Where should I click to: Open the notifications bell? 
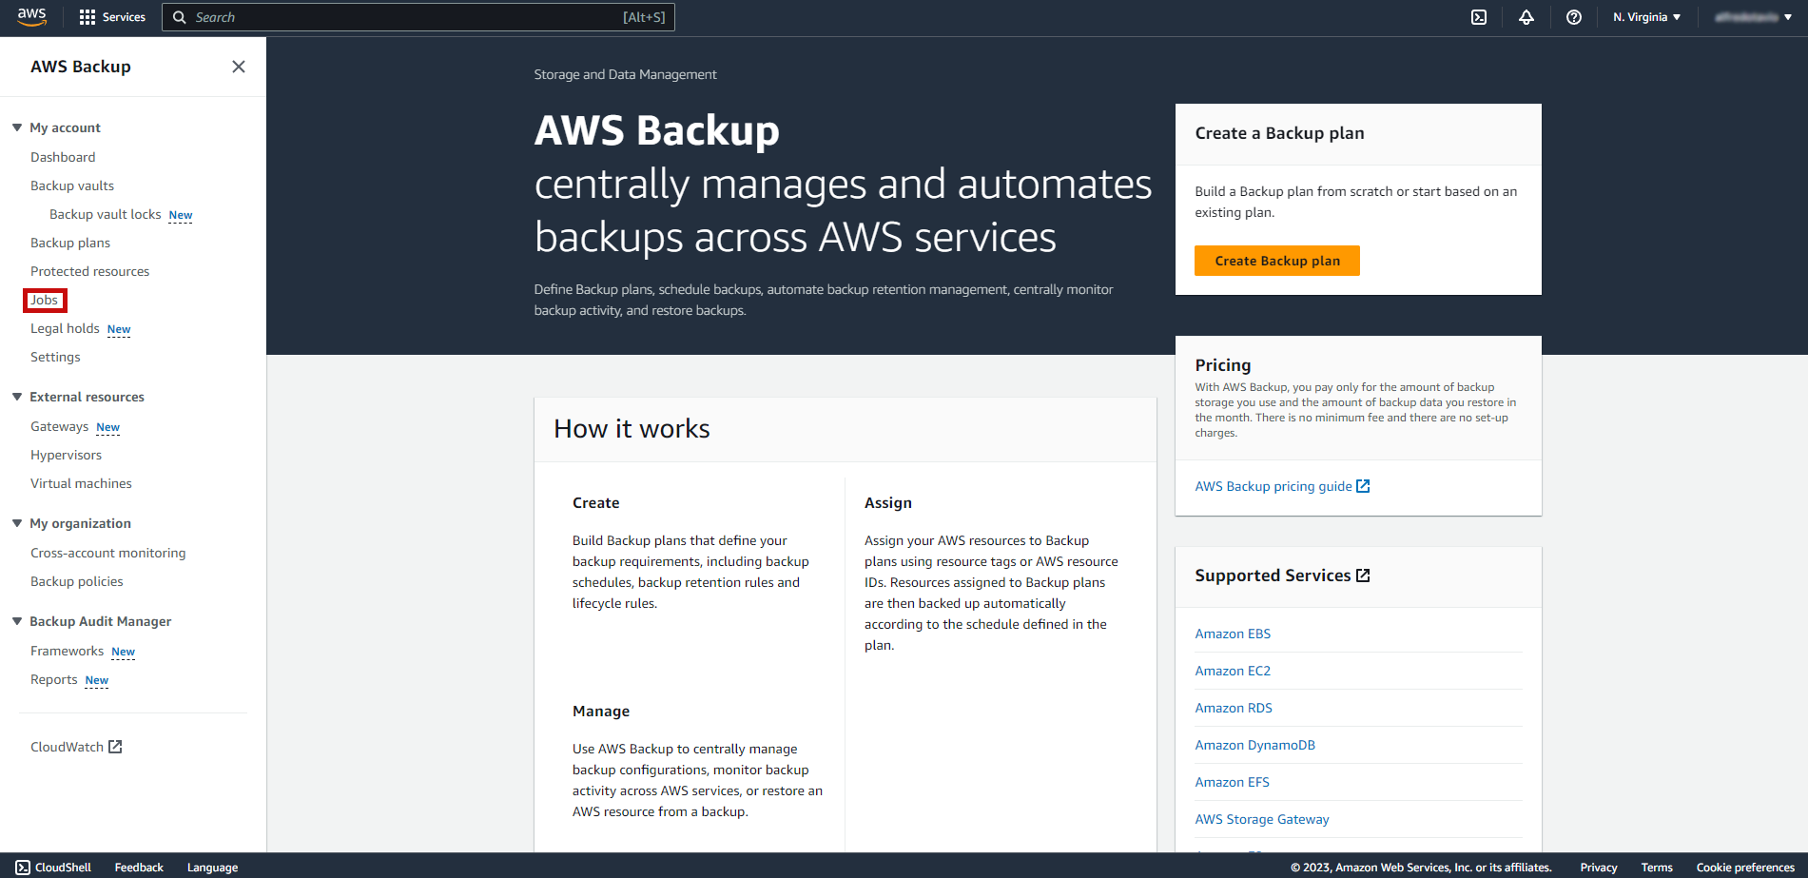click(x=1526, y=17)
